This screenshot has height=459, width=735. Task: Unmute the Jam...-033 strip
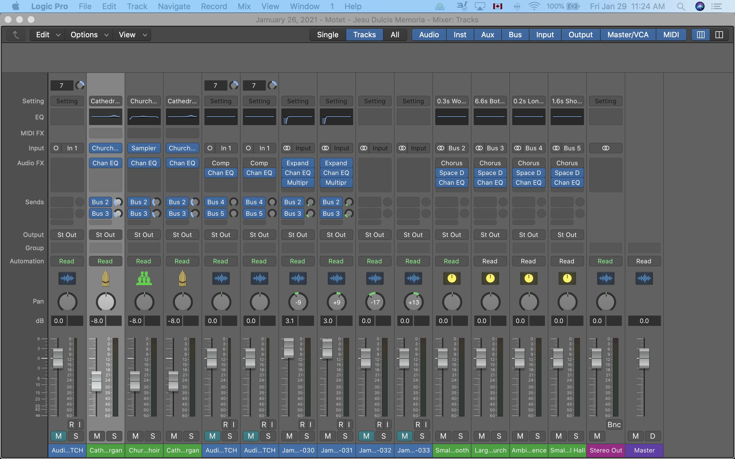pos(405,436)
